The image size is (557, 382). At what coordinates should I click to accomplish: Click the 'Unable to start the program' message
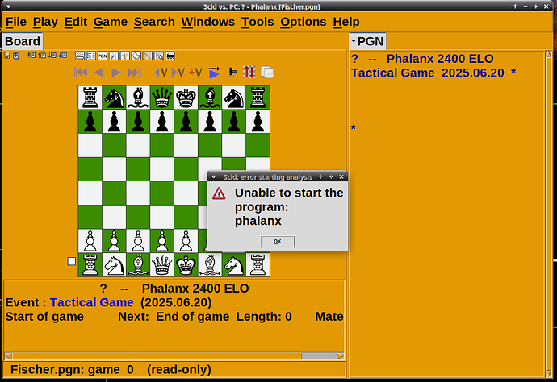tap(289, 207)
